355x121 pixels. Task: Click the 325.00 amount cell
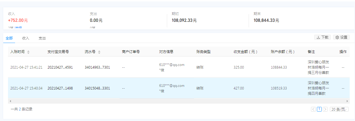tap(239, 67)
